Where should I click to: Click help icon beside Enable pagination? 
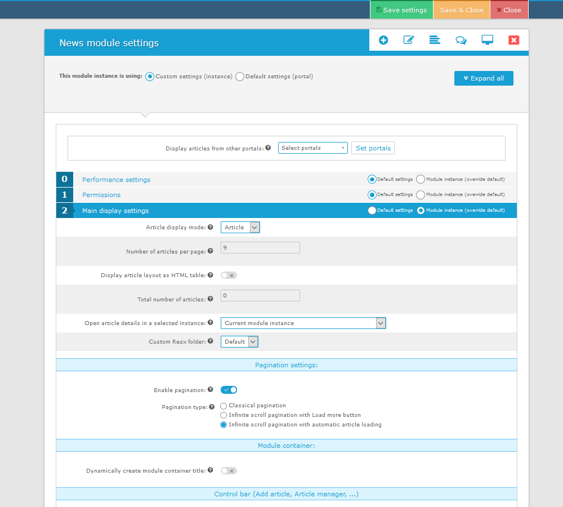point(210,390)
